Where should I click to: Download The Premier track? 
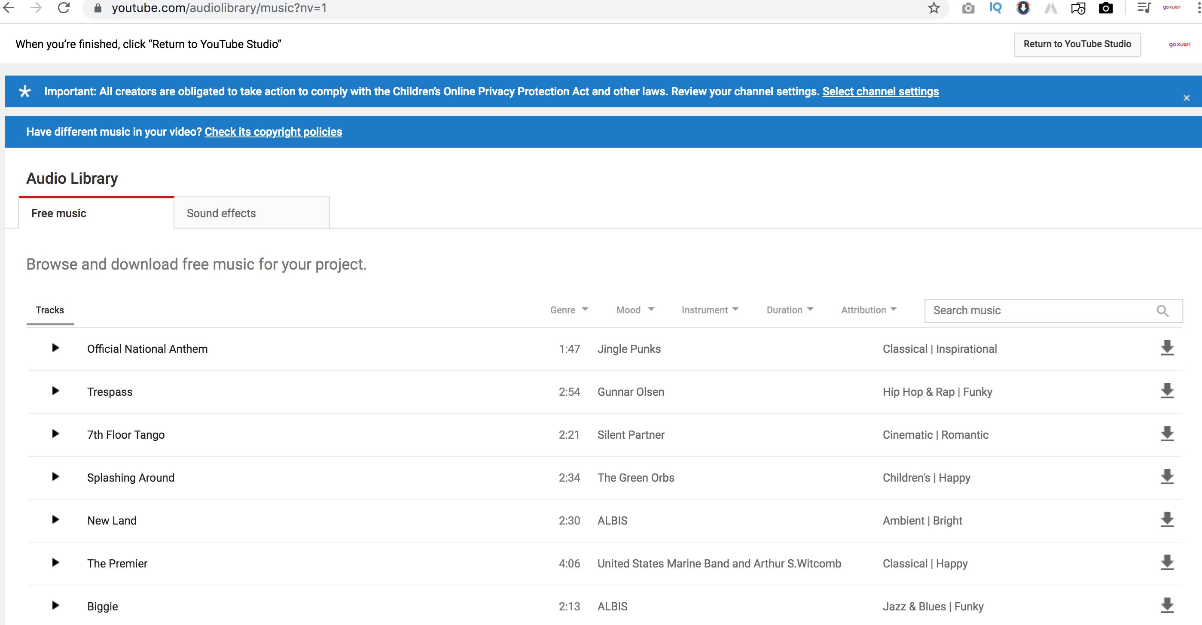pos(1166,562)
